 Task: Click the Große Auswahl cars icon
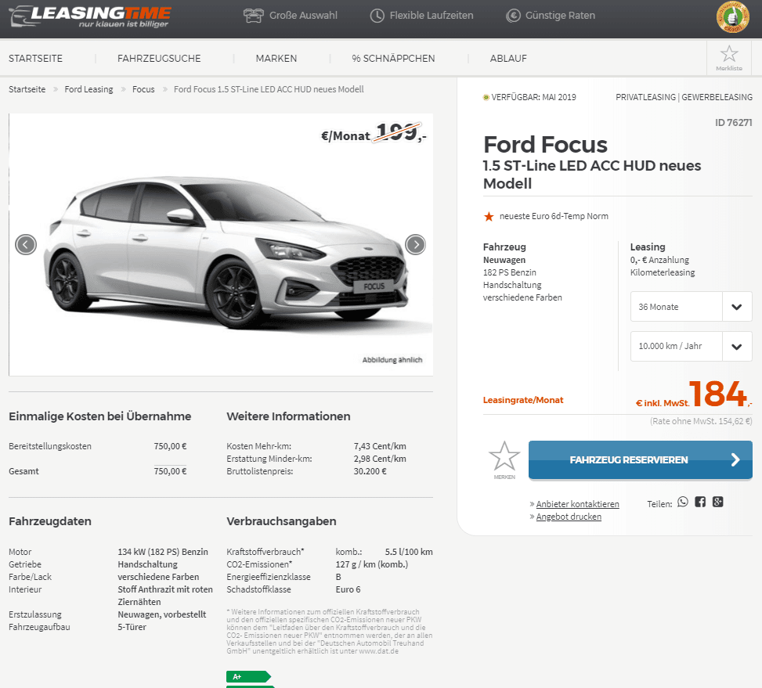[x=253, y=16]
